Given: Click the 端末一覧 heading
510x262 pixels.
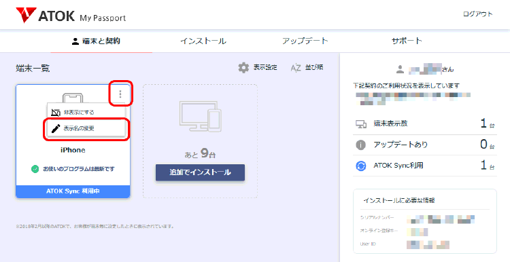Looking at the screenshot, I should [x=33, y=68].
